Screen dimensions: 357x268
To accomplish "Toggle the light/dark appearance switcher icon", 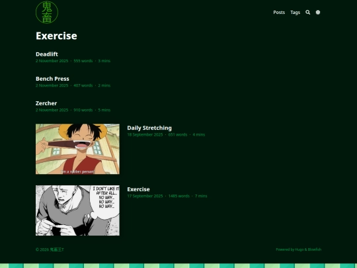I will (318, 13).
